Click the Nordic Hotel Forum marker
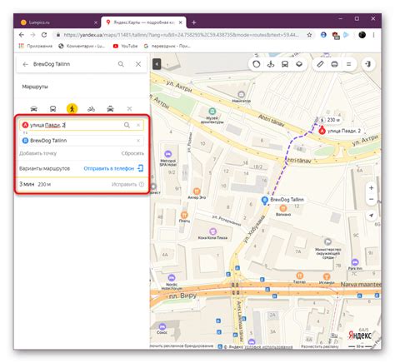 coord(172,277)
